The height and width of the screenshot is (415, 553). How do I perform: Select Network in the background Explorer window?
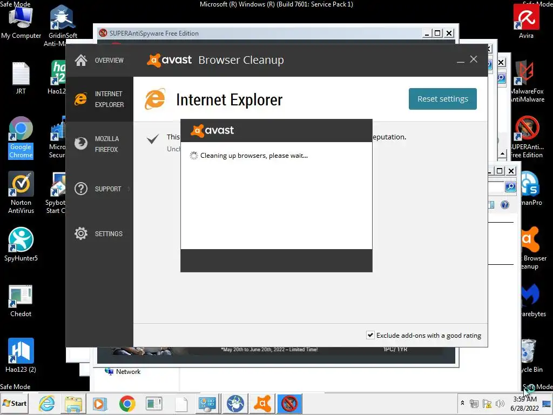(x=123, y=372)
